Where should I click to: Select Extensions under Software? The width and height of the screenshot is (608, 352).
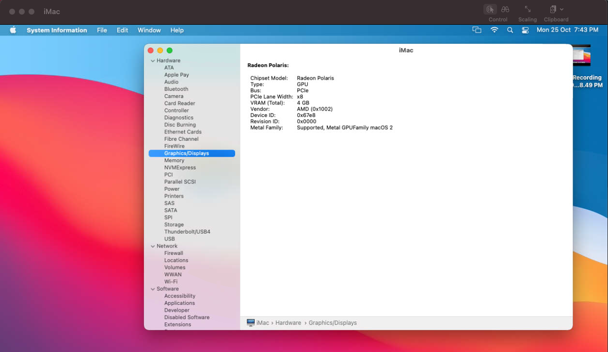177,324
